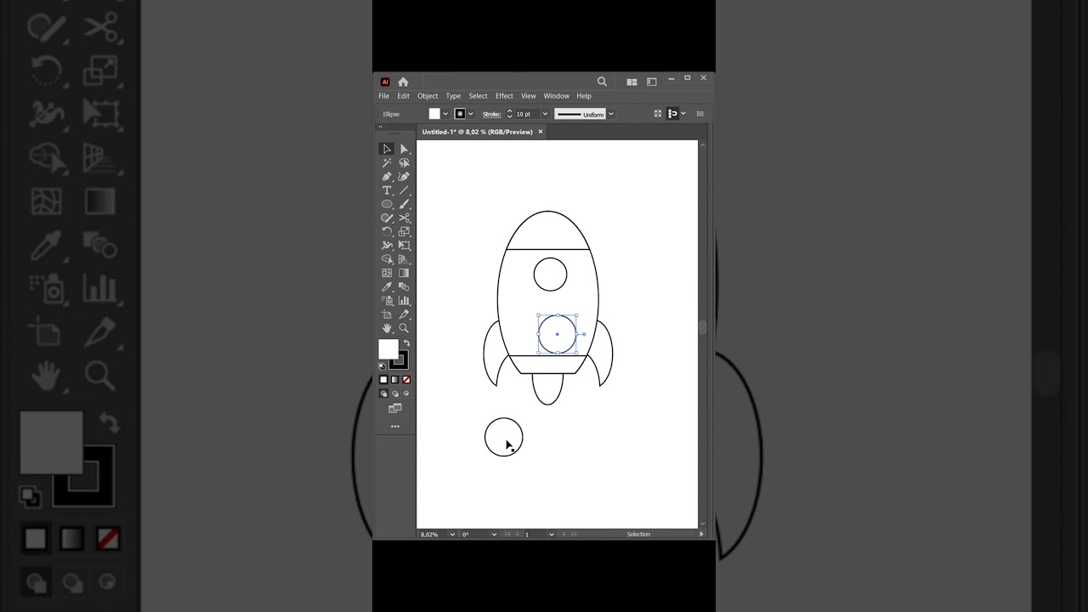Select the Eyedropper tool
The height and width of the screenshot is (612, 1088).
[387, 286]
